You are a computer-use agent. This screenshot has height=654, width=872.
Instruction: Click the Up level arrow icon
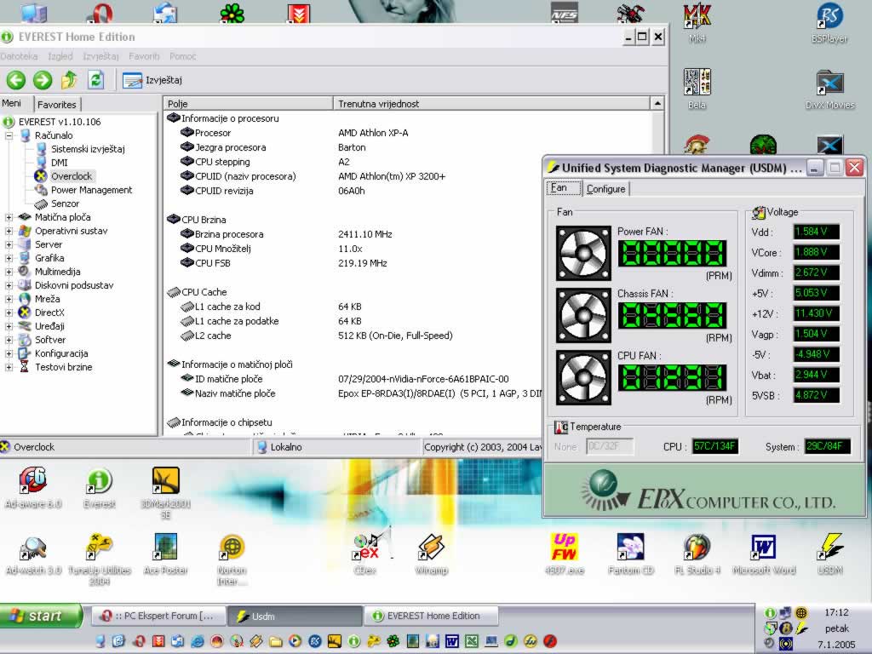(x=69, y=80)
